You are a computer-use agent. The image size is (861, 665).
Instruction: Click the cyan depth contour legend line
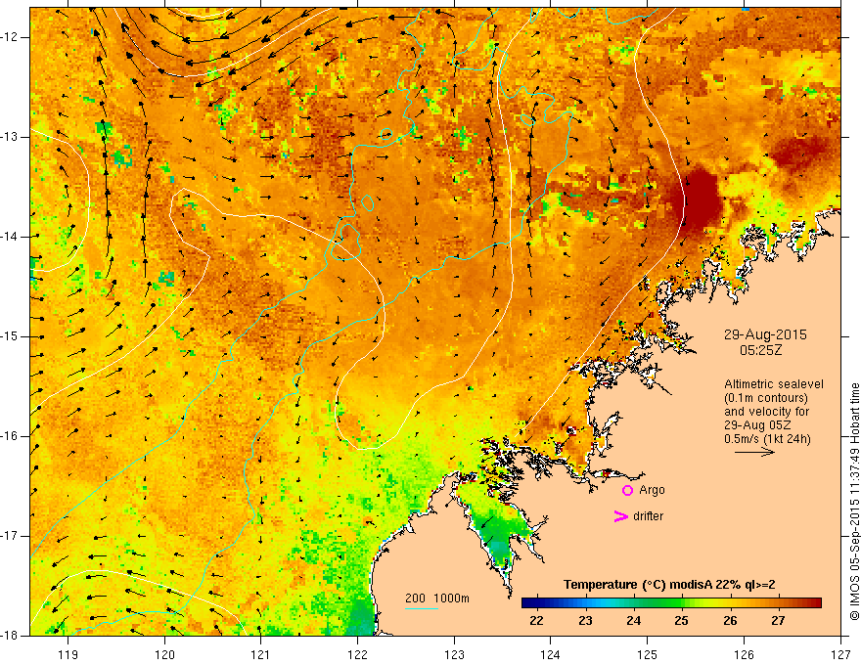[421, 608]
